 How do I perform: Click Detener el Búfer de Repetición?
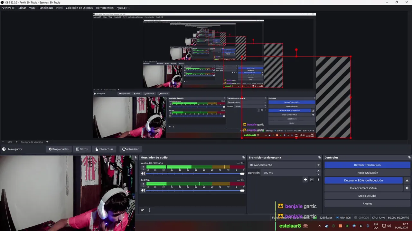coord(363,180)
